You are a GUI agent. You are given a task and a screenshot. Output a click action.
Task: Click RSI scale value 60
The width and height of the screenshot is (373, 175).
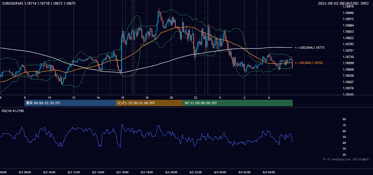pos(344,131)
